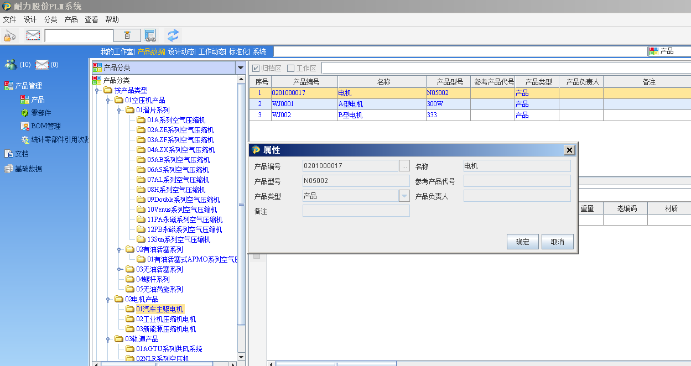
Task: Click the lock and key toolbar icon
Action: point(10,35)
